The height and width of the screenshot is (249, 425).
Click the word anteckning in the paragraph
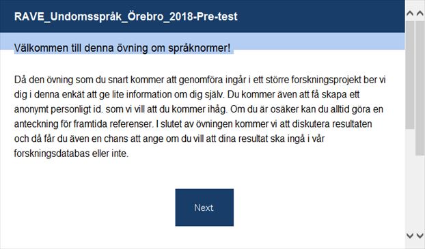(x=36, y=124)
